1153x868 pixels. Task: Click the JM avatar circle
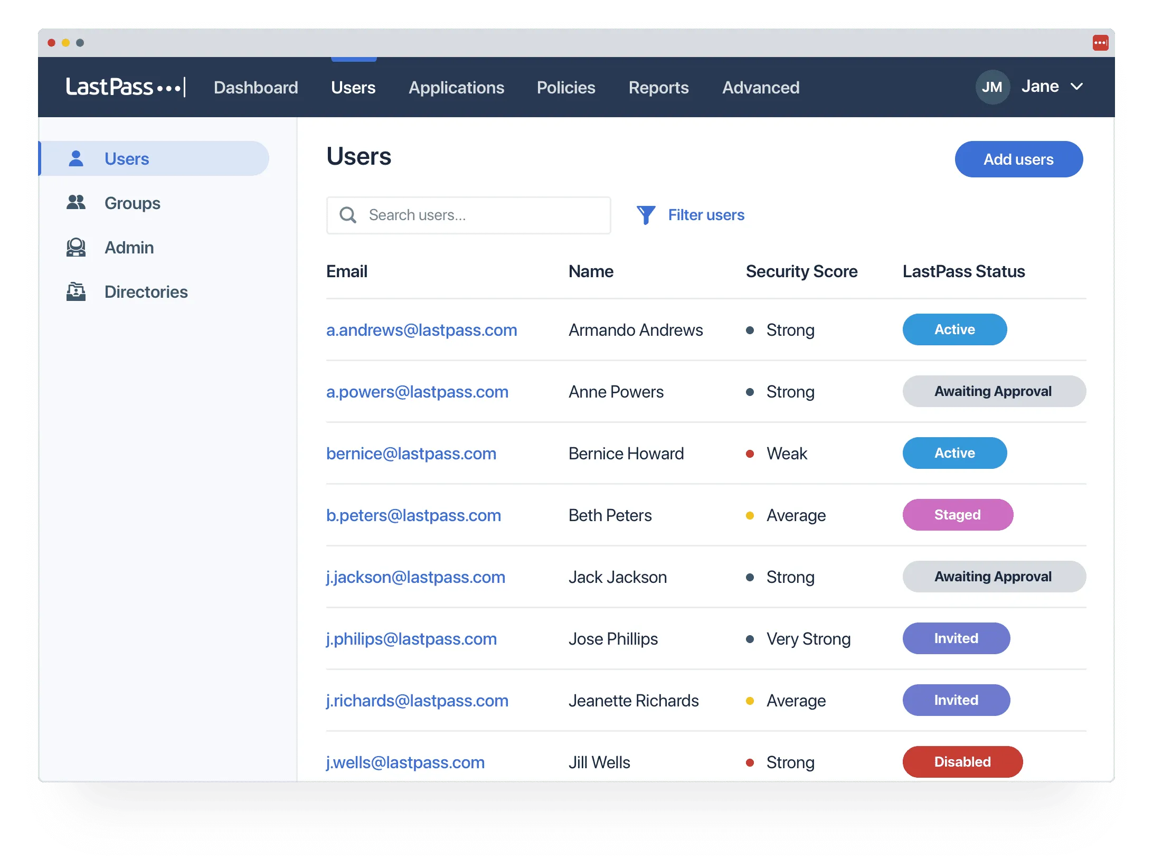click(992, 87)
